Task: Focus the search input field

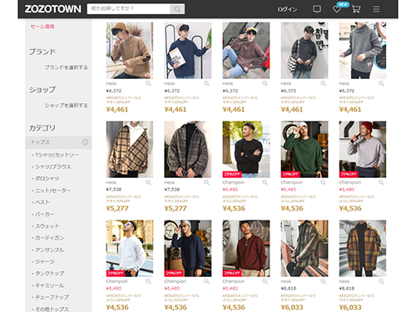Action: point(129,9)
